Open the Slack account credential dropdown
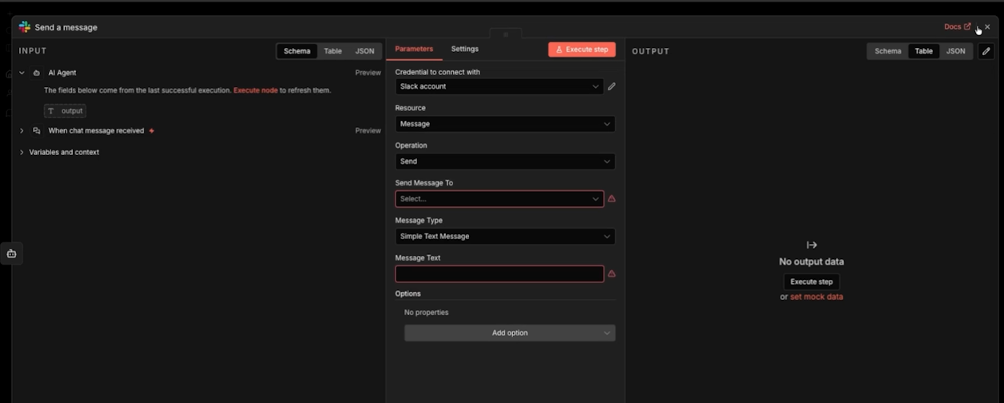This screenshot has width=1004, height=403. click(499, 86)
